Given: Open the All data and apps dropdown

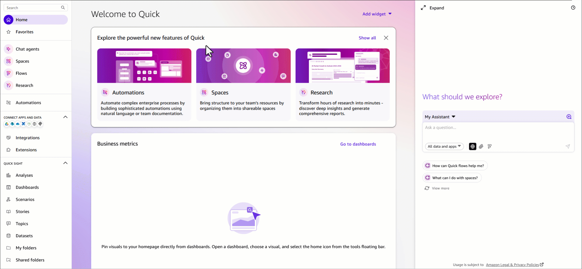Looking at the screenshot, I should (x=444, y=147).
